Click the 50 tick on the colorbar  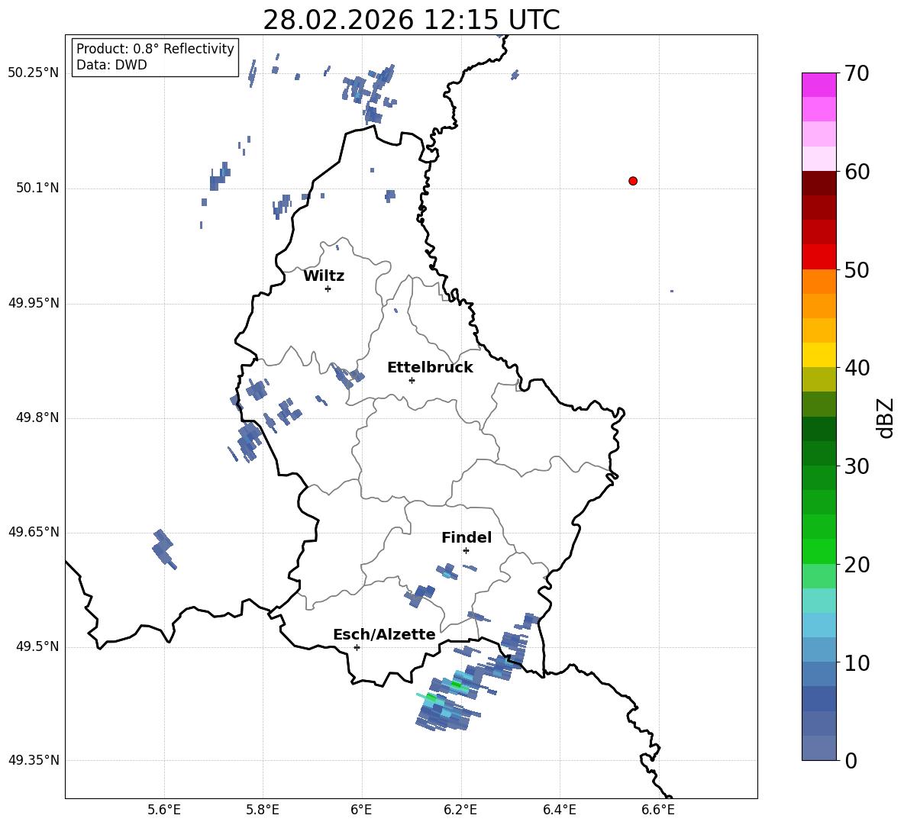[x=857, y=269]
